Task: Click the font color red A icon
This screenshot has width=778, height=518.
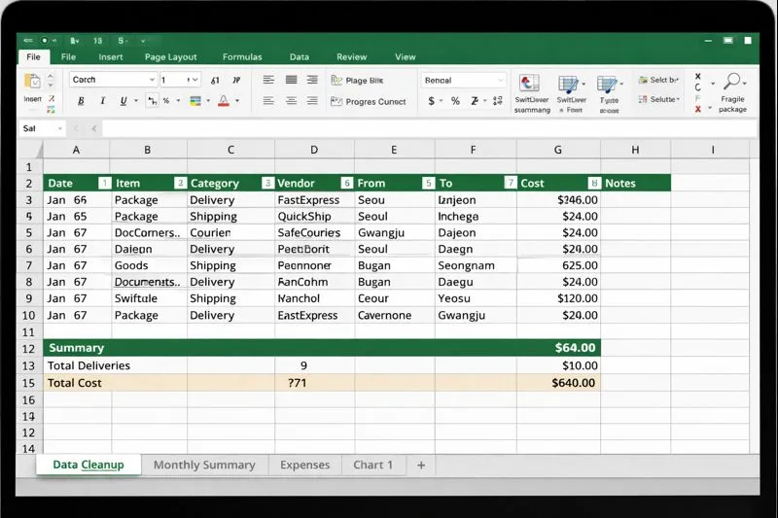Action: 224,101
